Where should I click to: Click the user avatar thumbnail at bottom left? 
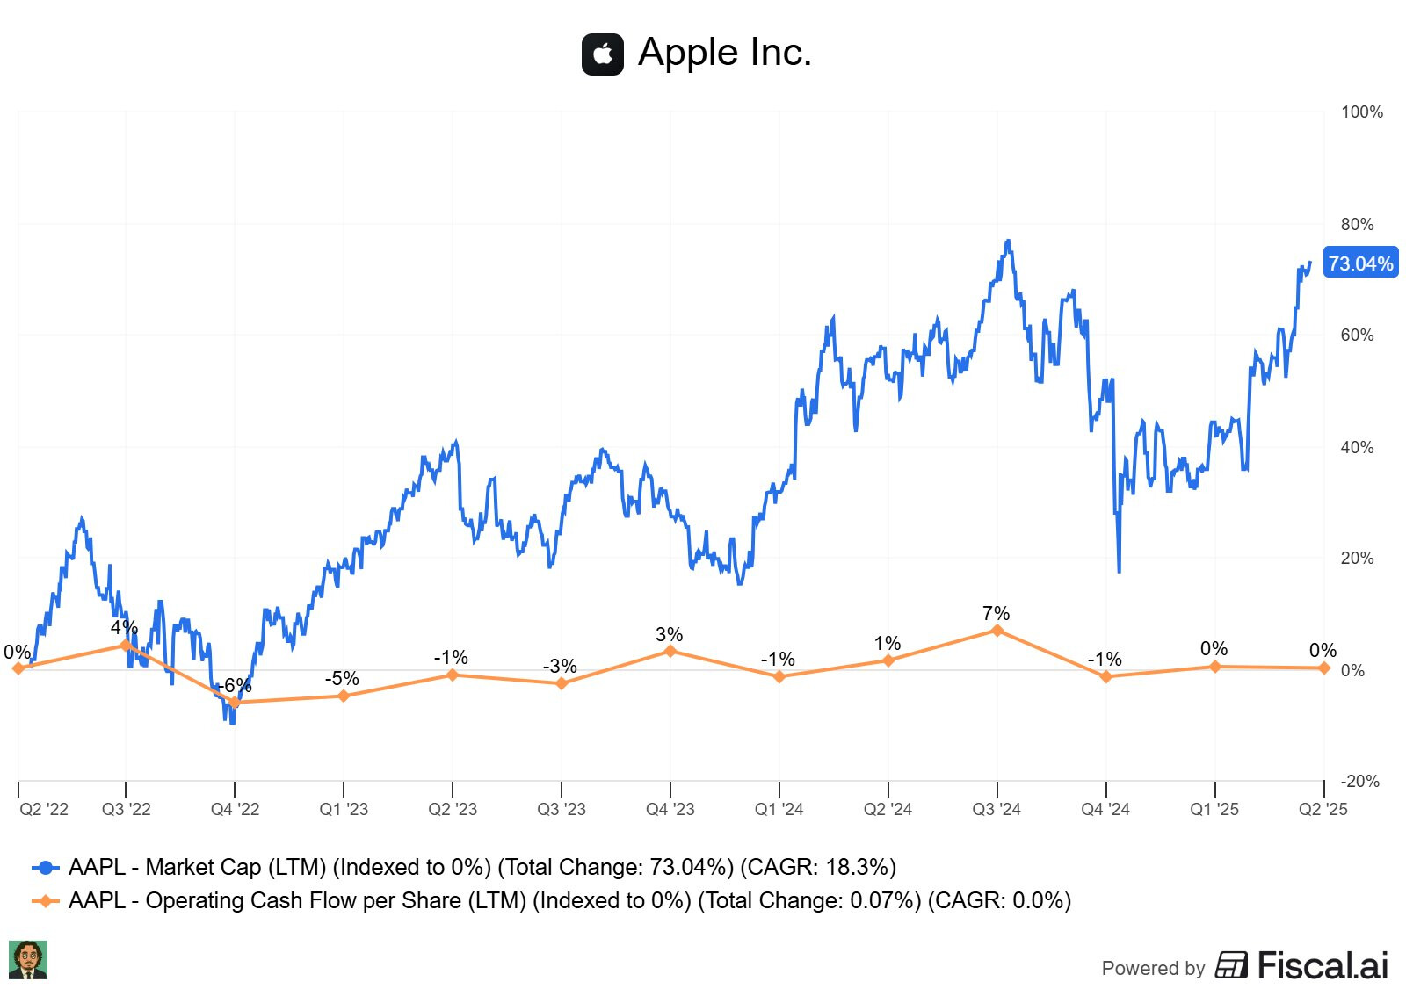28,959
